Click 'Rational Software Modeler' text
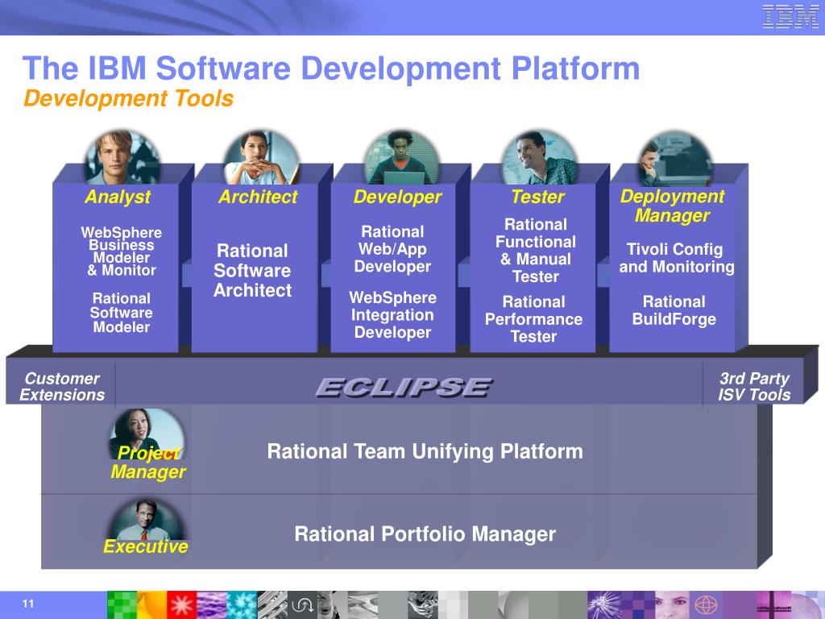825x619 pixels. (x=122, y=313)
